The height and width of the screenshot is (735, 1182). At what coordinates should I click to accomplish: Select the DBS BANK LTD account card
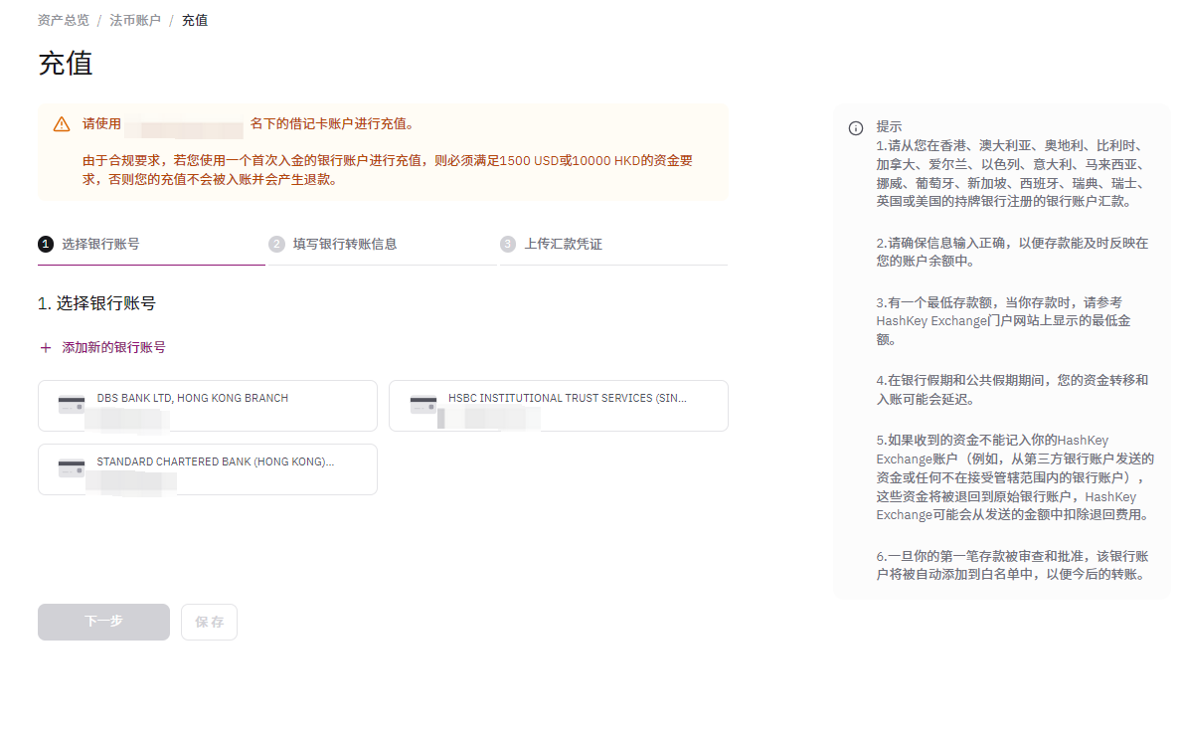coord(207,406)
